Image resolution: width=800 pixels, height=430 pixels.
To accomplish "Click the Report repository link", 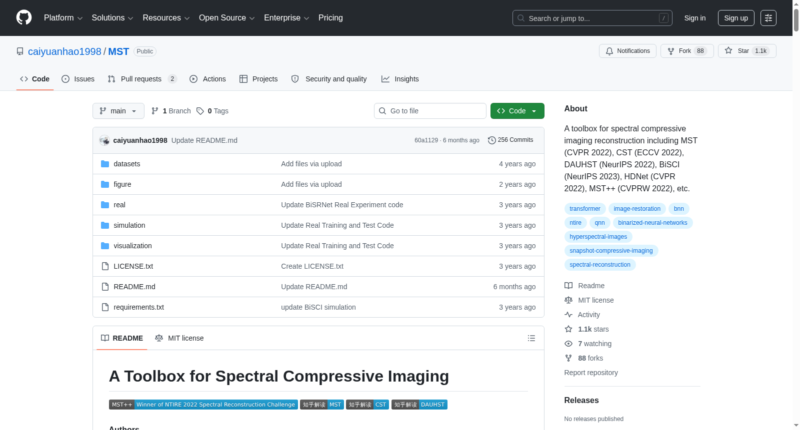I will (591, 373).
